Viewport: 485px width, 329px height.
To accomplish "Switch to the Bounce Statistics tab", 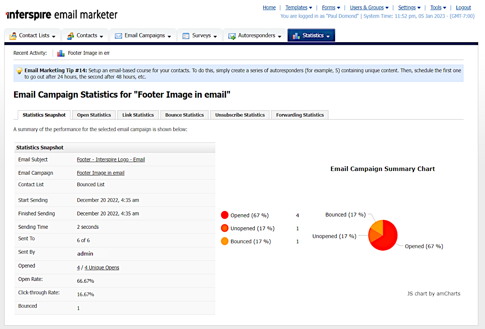I will 184,115.
